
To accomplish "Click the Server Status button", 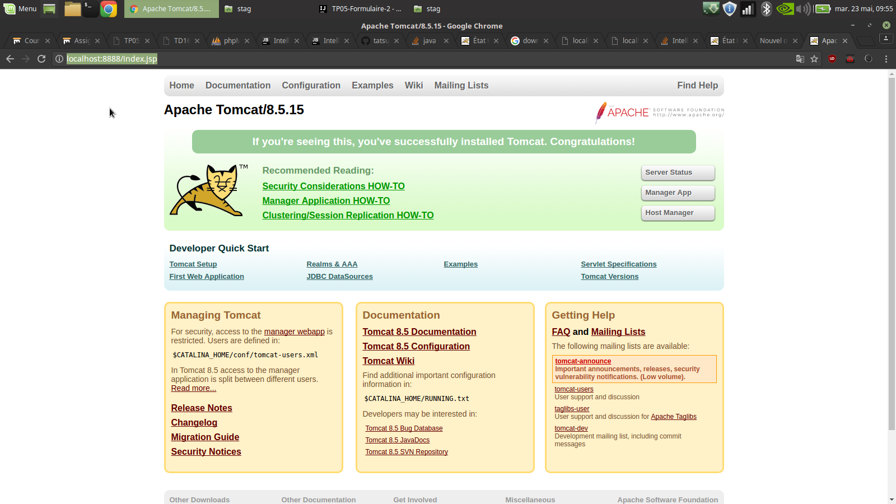I will [x=678, y=172].
